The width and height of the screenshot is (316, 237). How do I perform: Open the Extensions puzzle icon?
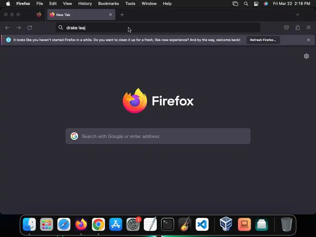(x=297, y=27)
